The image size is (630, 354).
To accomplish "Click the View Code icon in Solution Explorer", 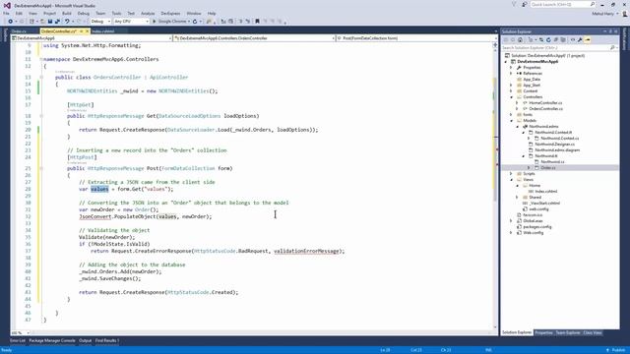I will coord(573,39).
